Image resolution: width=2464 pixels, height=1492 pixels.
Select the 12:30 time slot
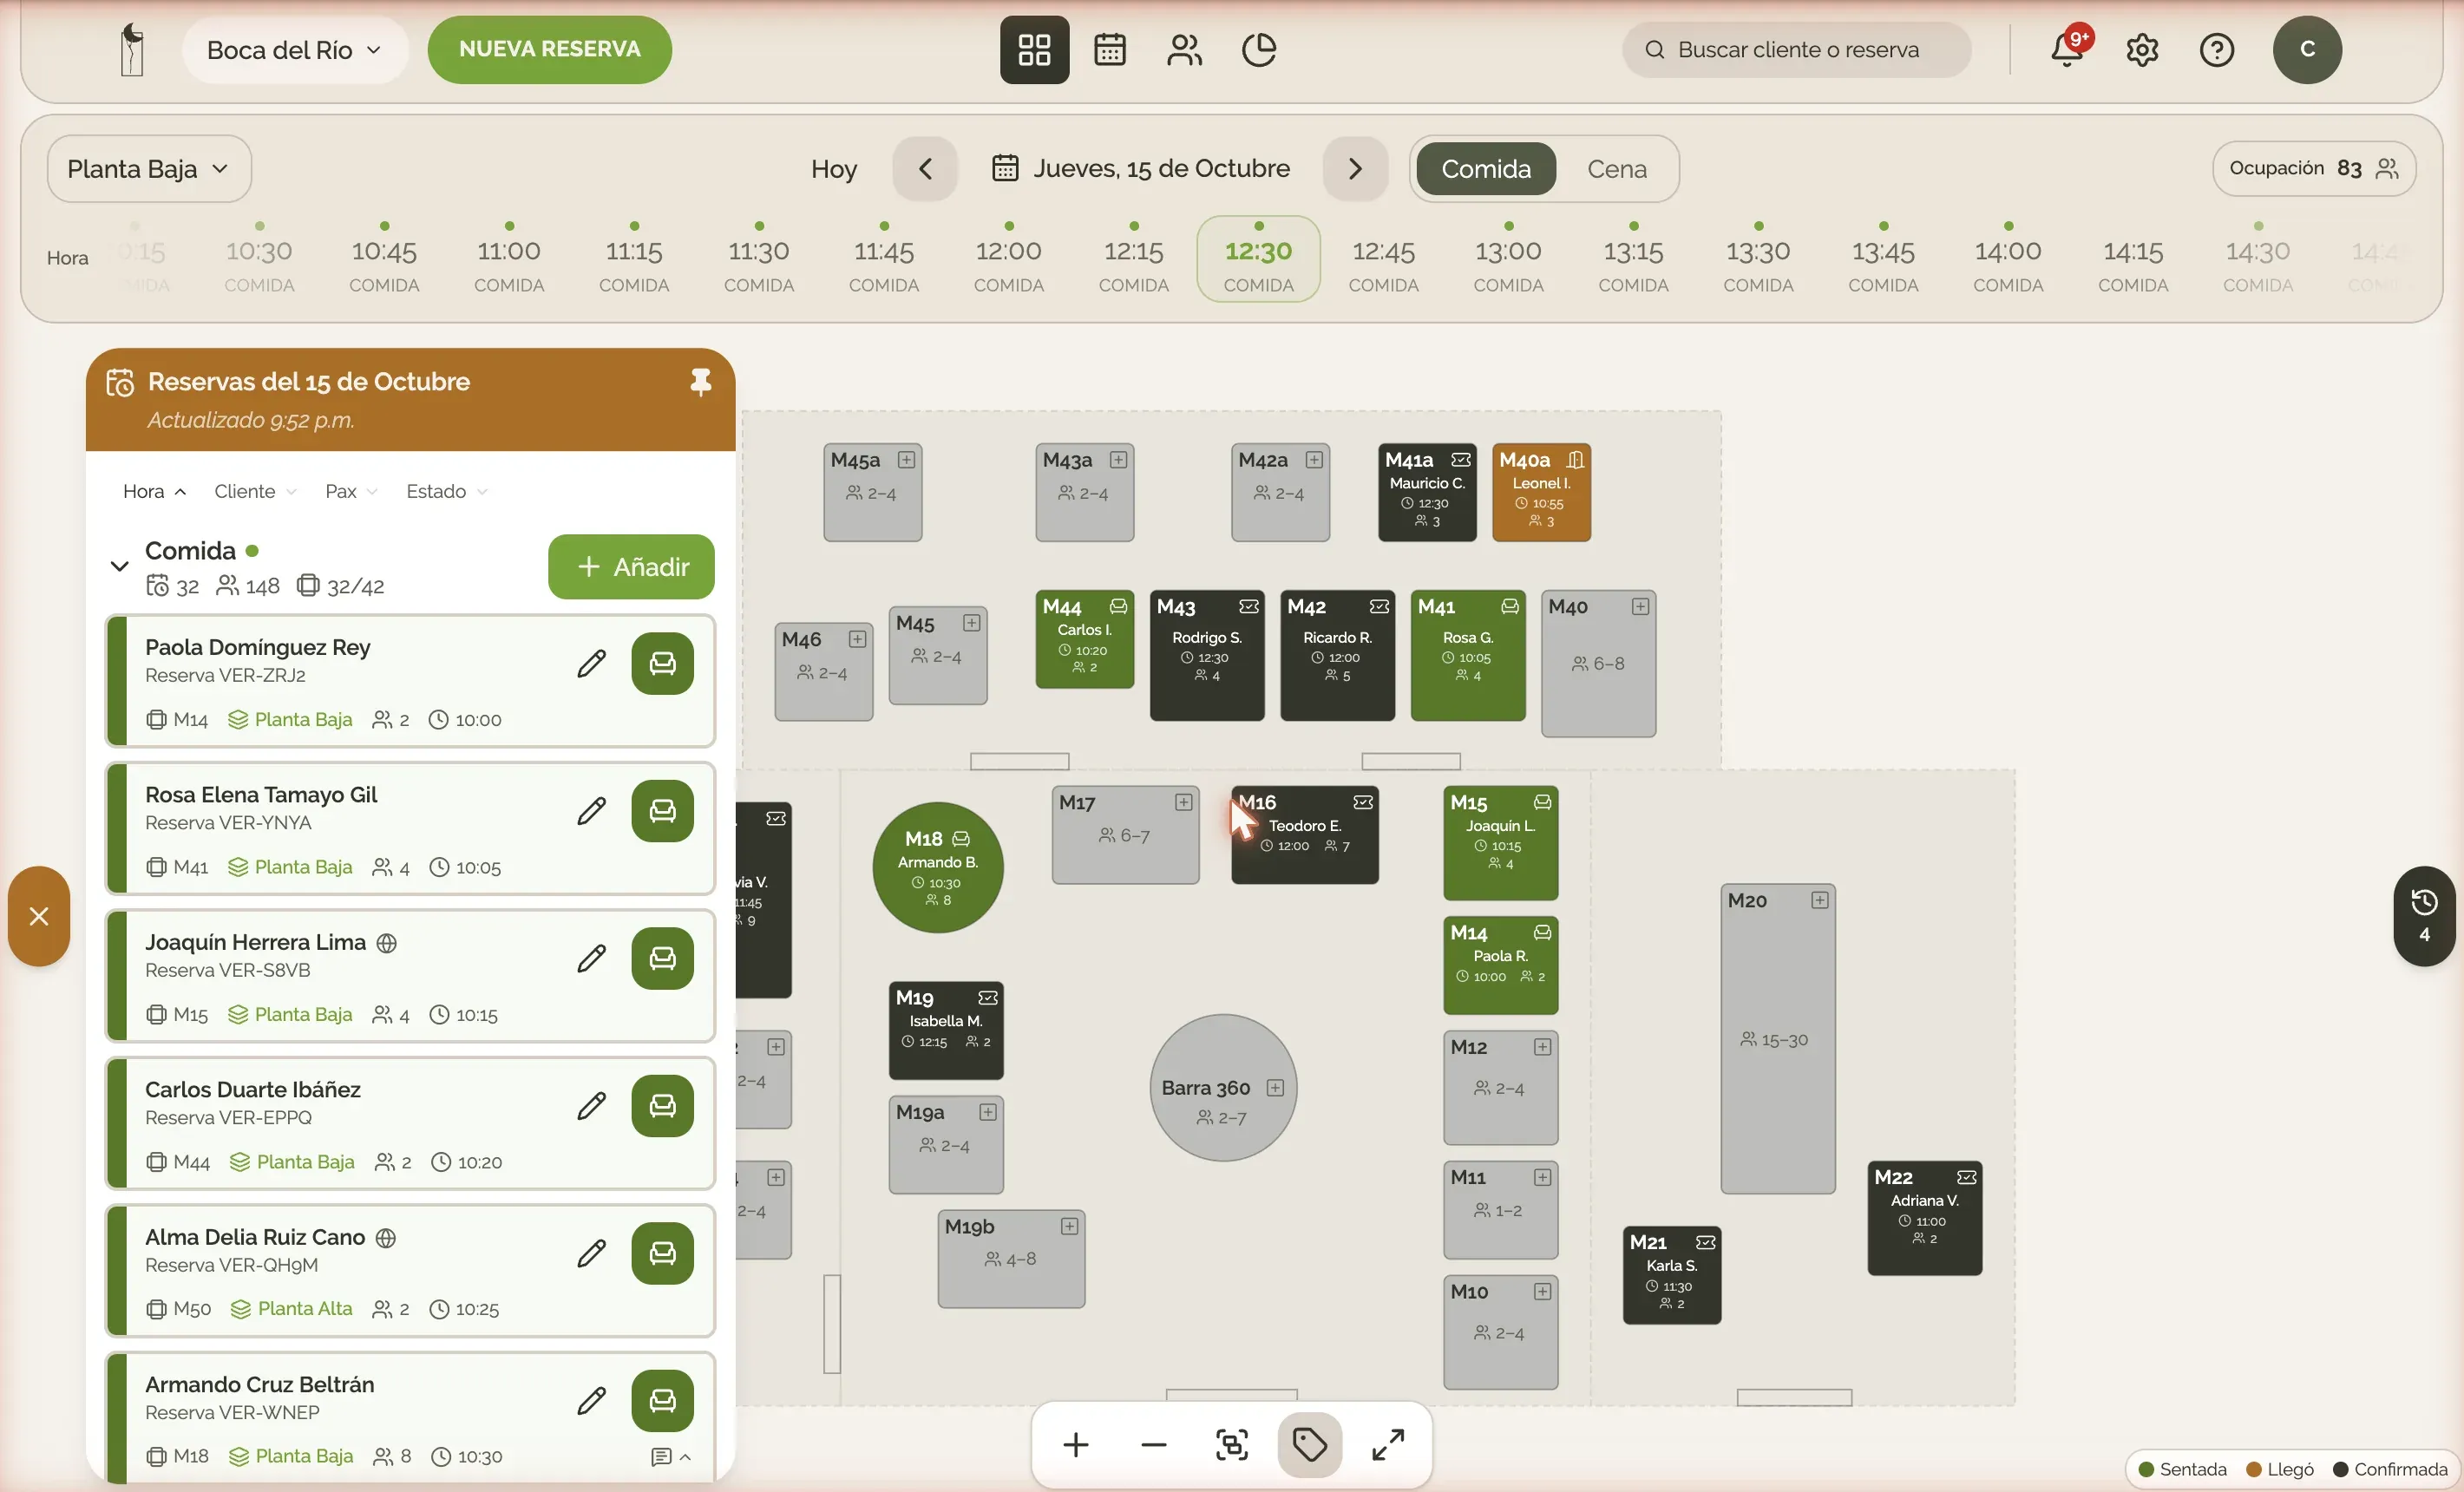(1258, 259)
